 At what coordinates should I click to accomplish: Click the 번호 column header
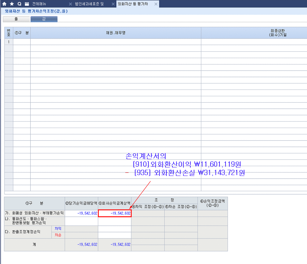coord(9,33)
